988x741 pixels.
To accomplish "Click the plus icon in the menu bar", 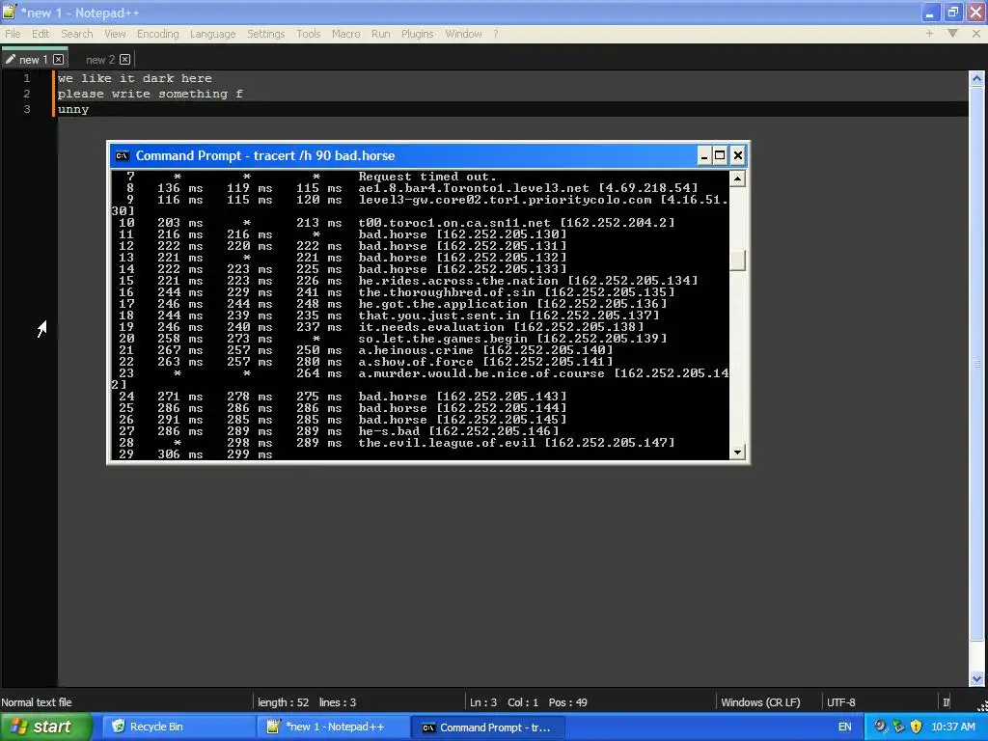I will [x=929, y=34].
